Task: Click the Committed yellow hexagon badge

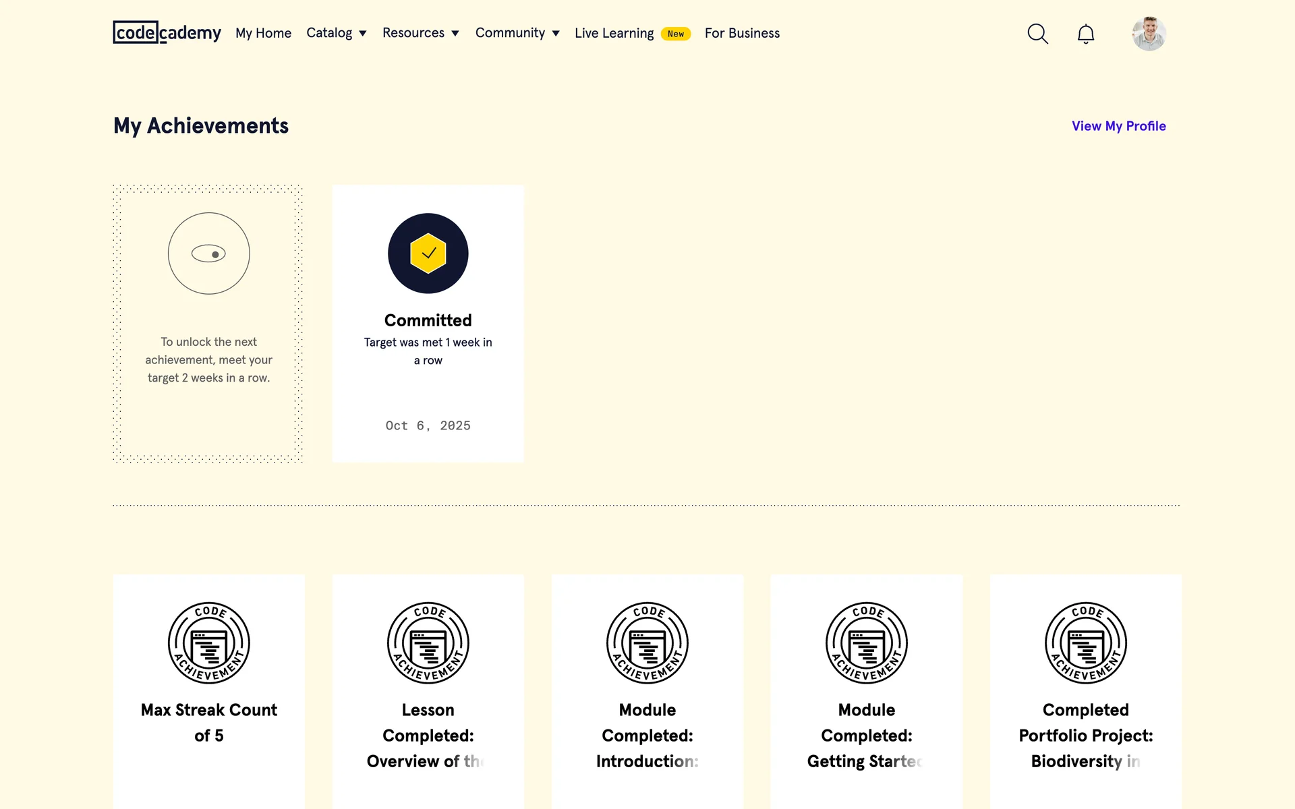Action: coord(428,253)
